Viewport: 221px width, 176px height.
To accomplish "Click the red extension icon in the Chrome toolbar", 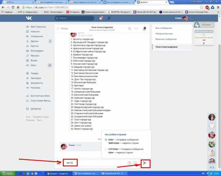I will (207, 7).
